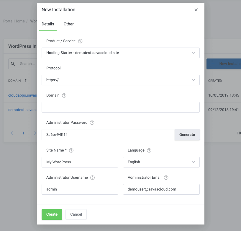The width and height of the screenshot is (241, 231).
Task: Sort by DOMAIN using the arrow icon
Action: tap(26, 81)
